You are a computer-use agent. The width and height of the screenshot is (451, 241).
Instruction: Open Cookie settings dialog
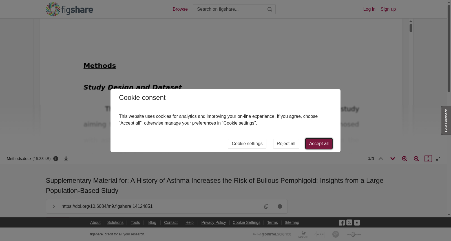[x=247, y=144]
